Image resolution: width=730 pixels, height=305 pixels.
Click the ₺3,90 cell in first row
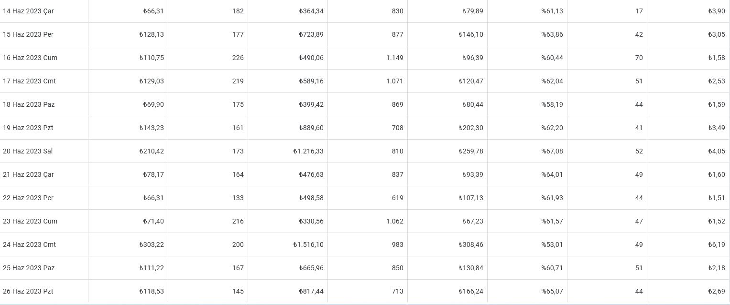point(688,11)
